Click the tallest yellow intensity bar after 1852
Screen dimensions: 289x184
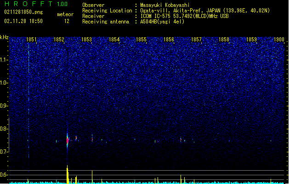tap(68, 174)
